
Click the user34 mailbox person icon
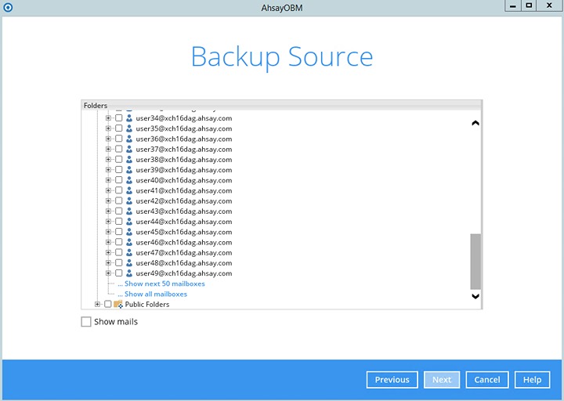(129, 118)
